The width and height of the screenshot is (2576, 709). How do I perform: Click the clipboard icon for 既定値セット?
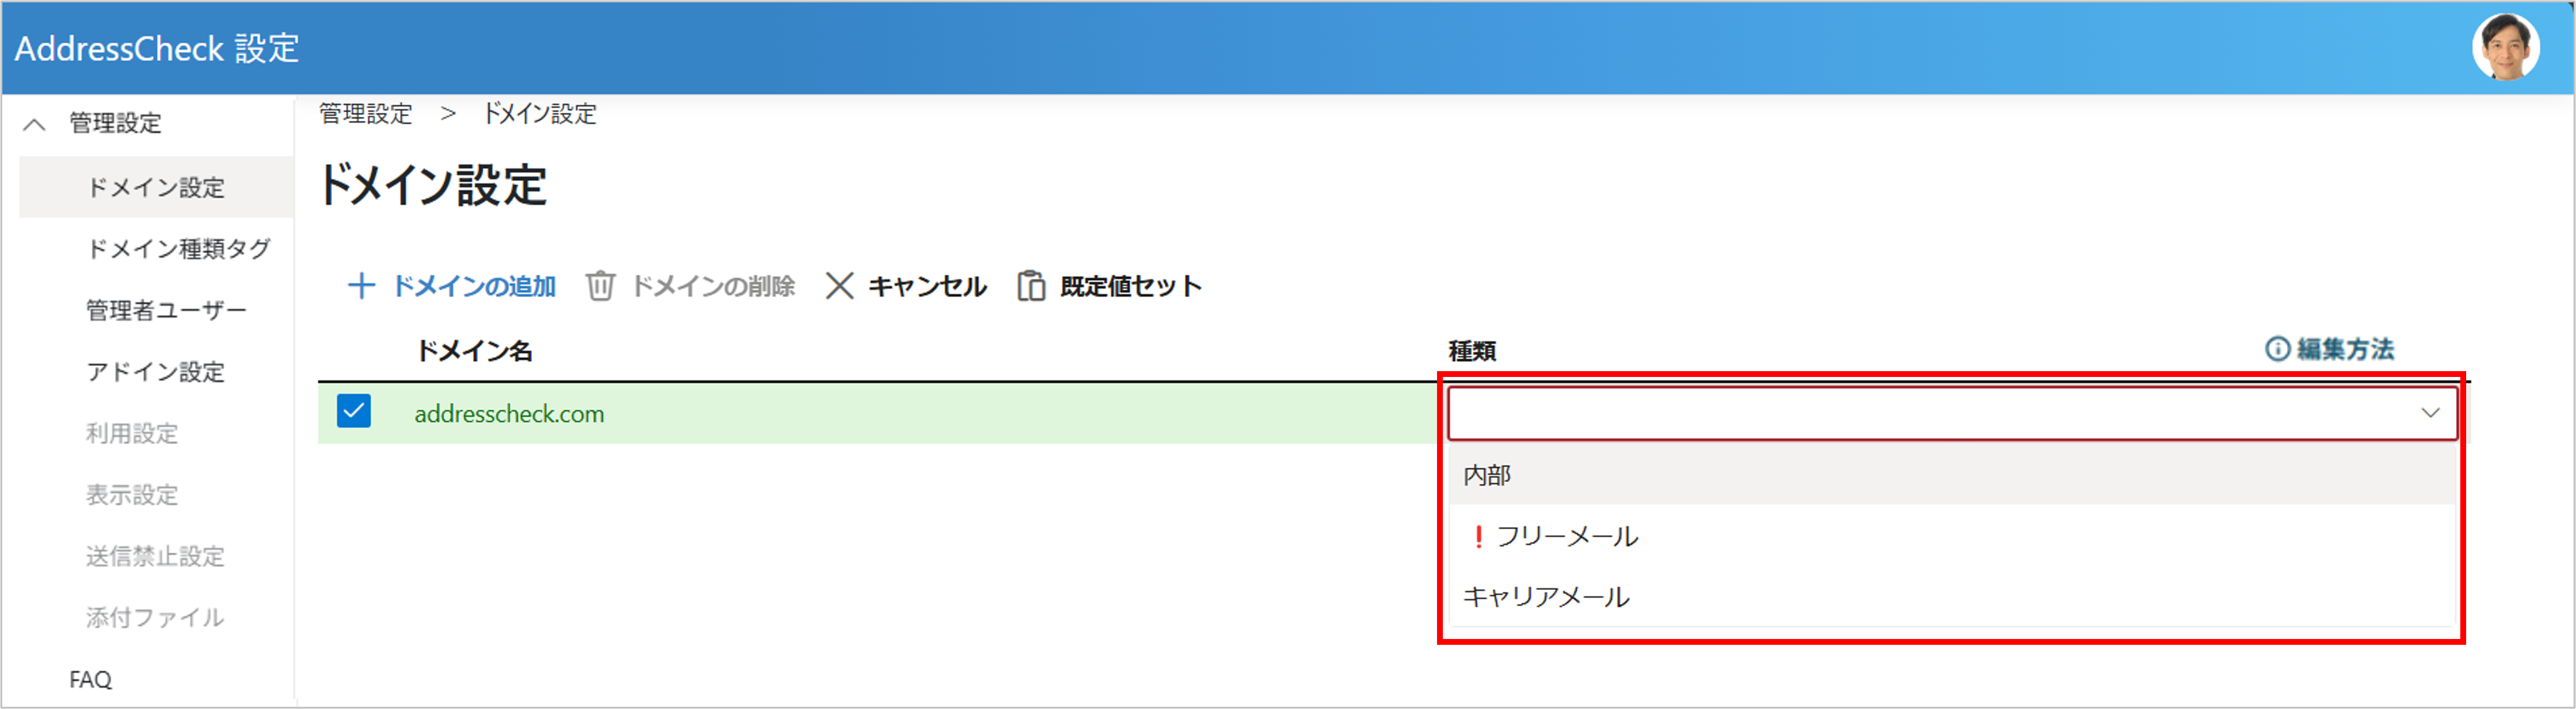click(1031, 287)
